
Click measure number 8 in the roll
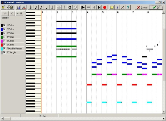(148, 12)
